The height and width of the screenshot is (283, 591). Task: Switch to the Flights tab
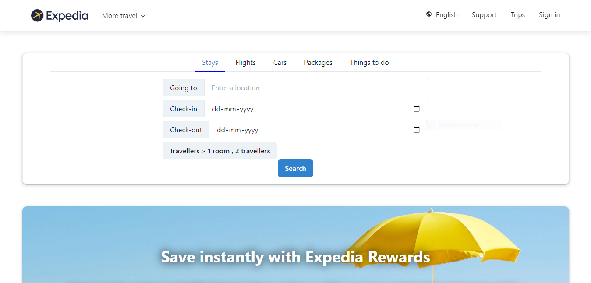click(245, 63)
